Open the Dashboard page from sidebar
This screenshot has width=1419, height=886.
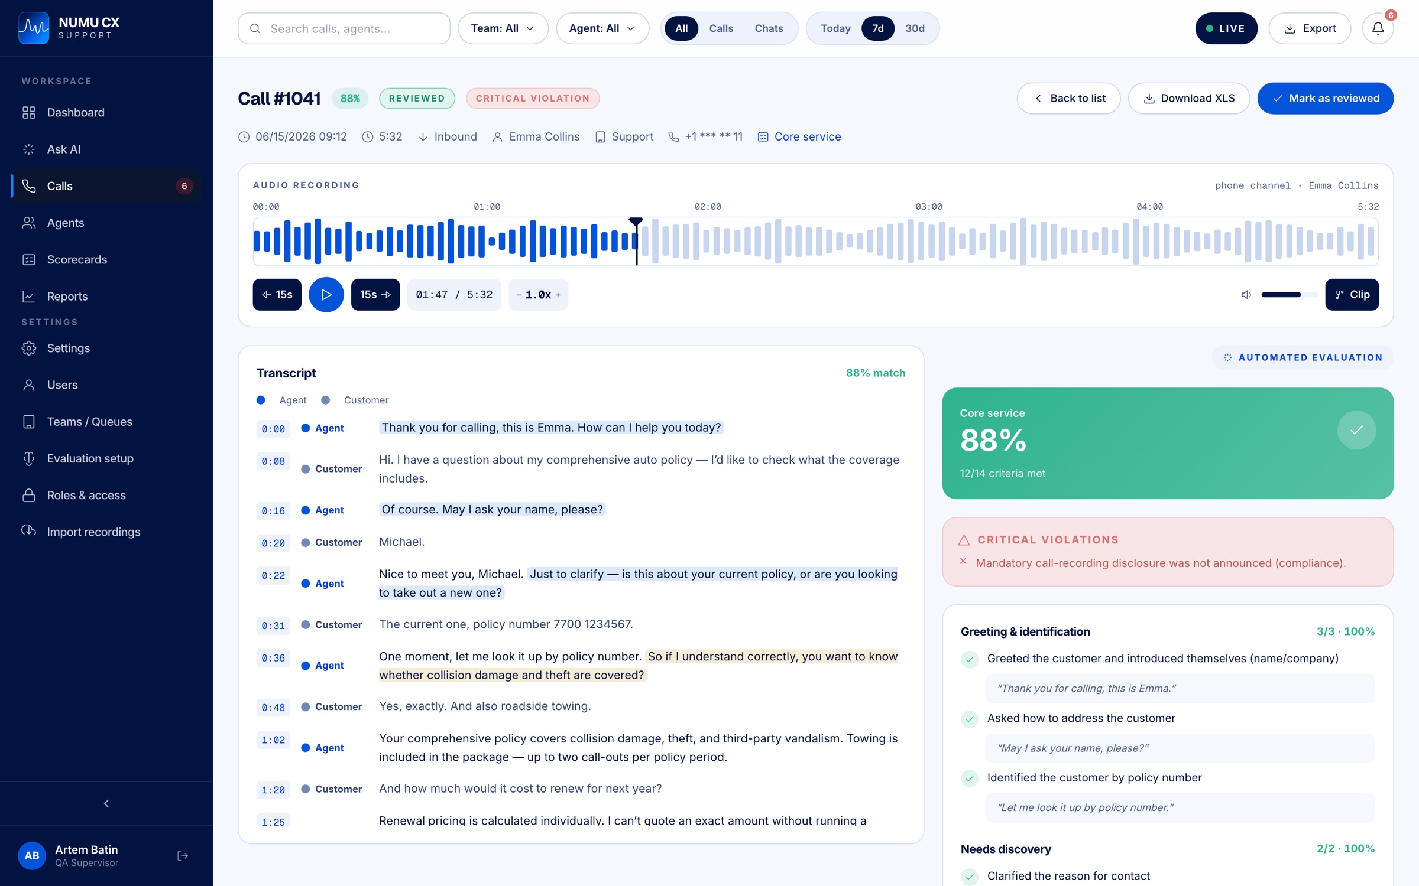pyautogui.click(x=106, y=112)
